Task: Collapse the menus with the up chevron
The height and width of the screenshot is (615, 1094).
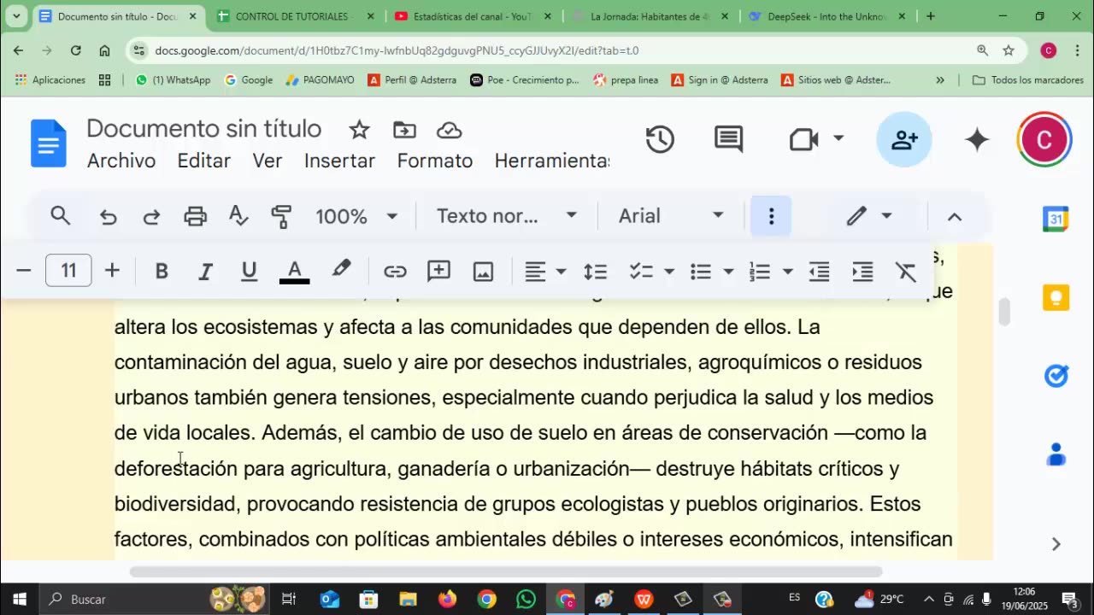Action: point(955,217)
